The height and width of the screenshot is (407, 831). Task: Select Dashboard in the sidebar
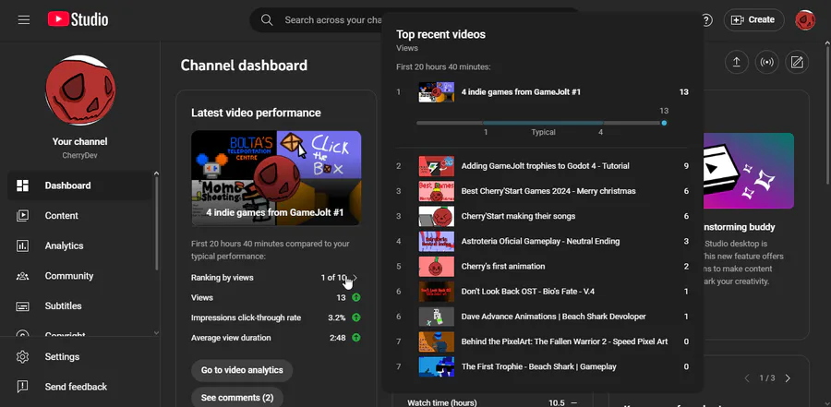(79, 186)
